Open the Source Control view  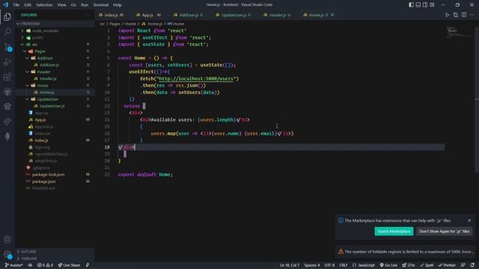7,46
